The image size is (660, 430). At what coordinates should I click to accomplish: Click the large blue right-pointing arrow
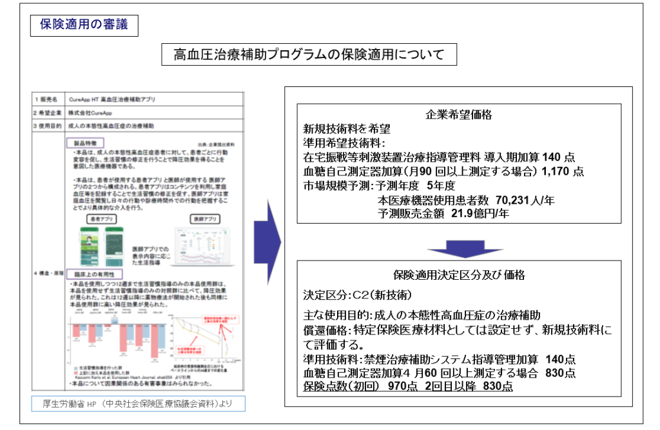pos(265,244)
